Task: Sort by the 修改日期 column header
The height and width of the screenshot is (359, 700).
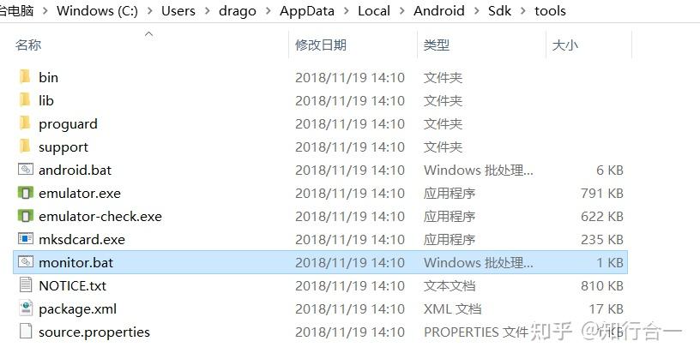Action: pyautogui.click(x=321, y=45)
